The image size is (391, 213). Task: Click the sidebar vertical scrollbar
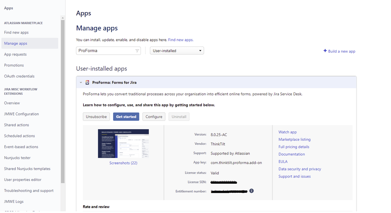(63, 101)
